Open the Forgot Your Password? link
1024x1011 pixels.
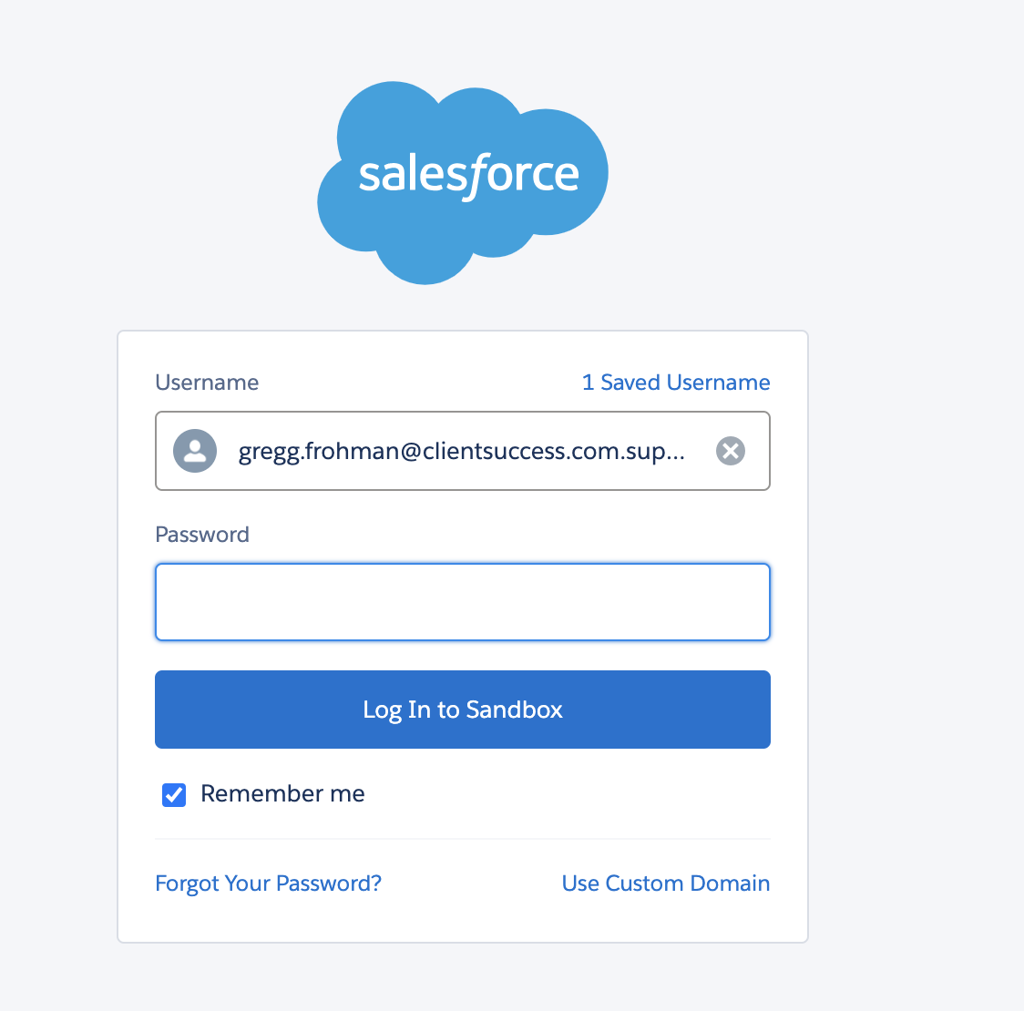point(269,883)
